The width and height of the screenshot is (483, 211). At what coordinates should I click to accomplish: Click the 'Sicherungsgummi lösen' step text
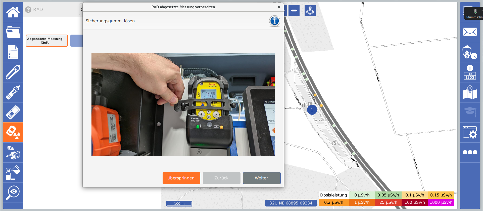(110, 21)
